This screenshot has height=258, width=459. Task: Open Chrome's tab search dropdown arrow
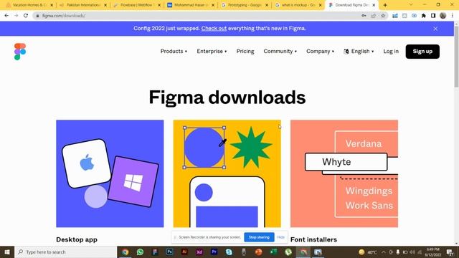pos(411,5)
